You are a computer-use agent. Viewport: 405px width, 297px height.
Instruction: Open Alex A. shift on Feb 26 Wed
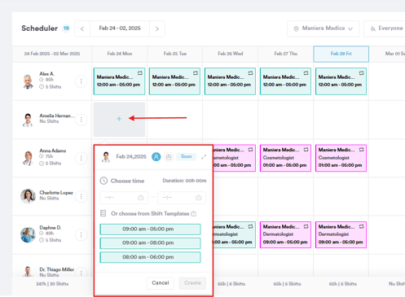(x=230, y=81)
